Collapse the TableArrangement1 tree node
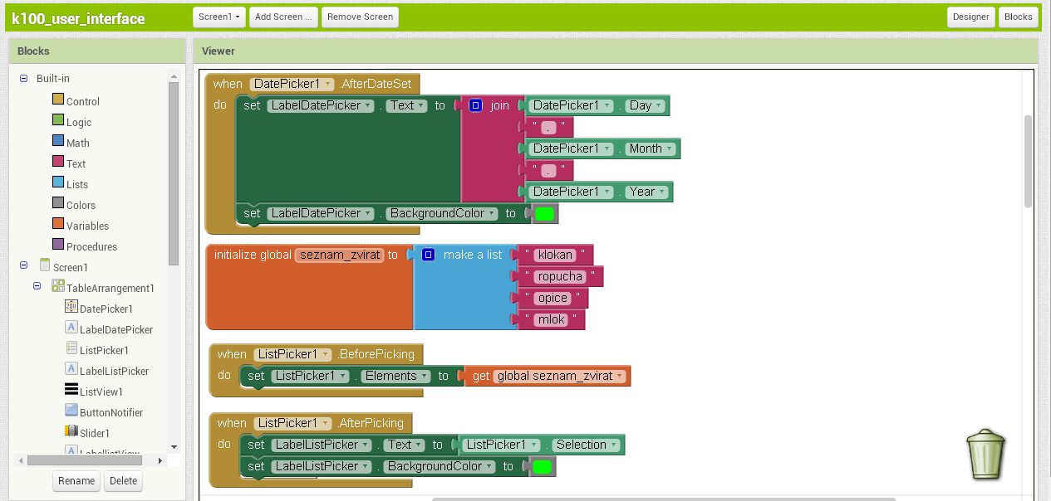Screen dimensions: 1051x501 click(x=37, y=286)
